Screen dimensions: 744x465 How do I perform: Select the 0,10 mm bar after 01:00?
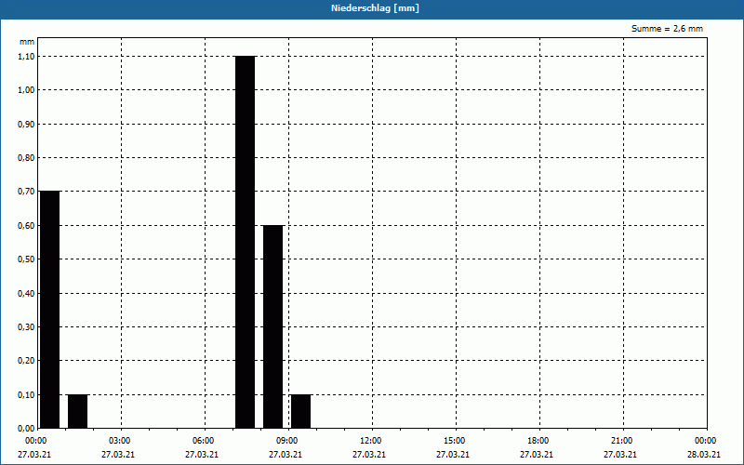78,411
